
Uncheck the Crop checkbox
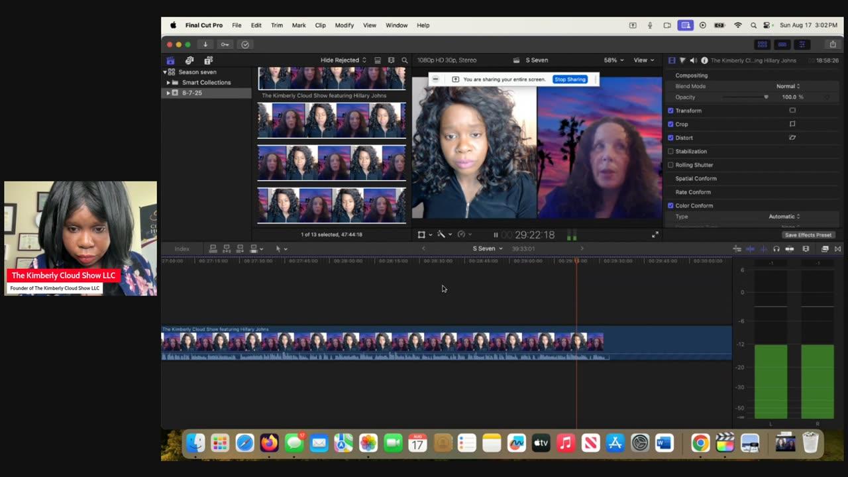(670, 124)
